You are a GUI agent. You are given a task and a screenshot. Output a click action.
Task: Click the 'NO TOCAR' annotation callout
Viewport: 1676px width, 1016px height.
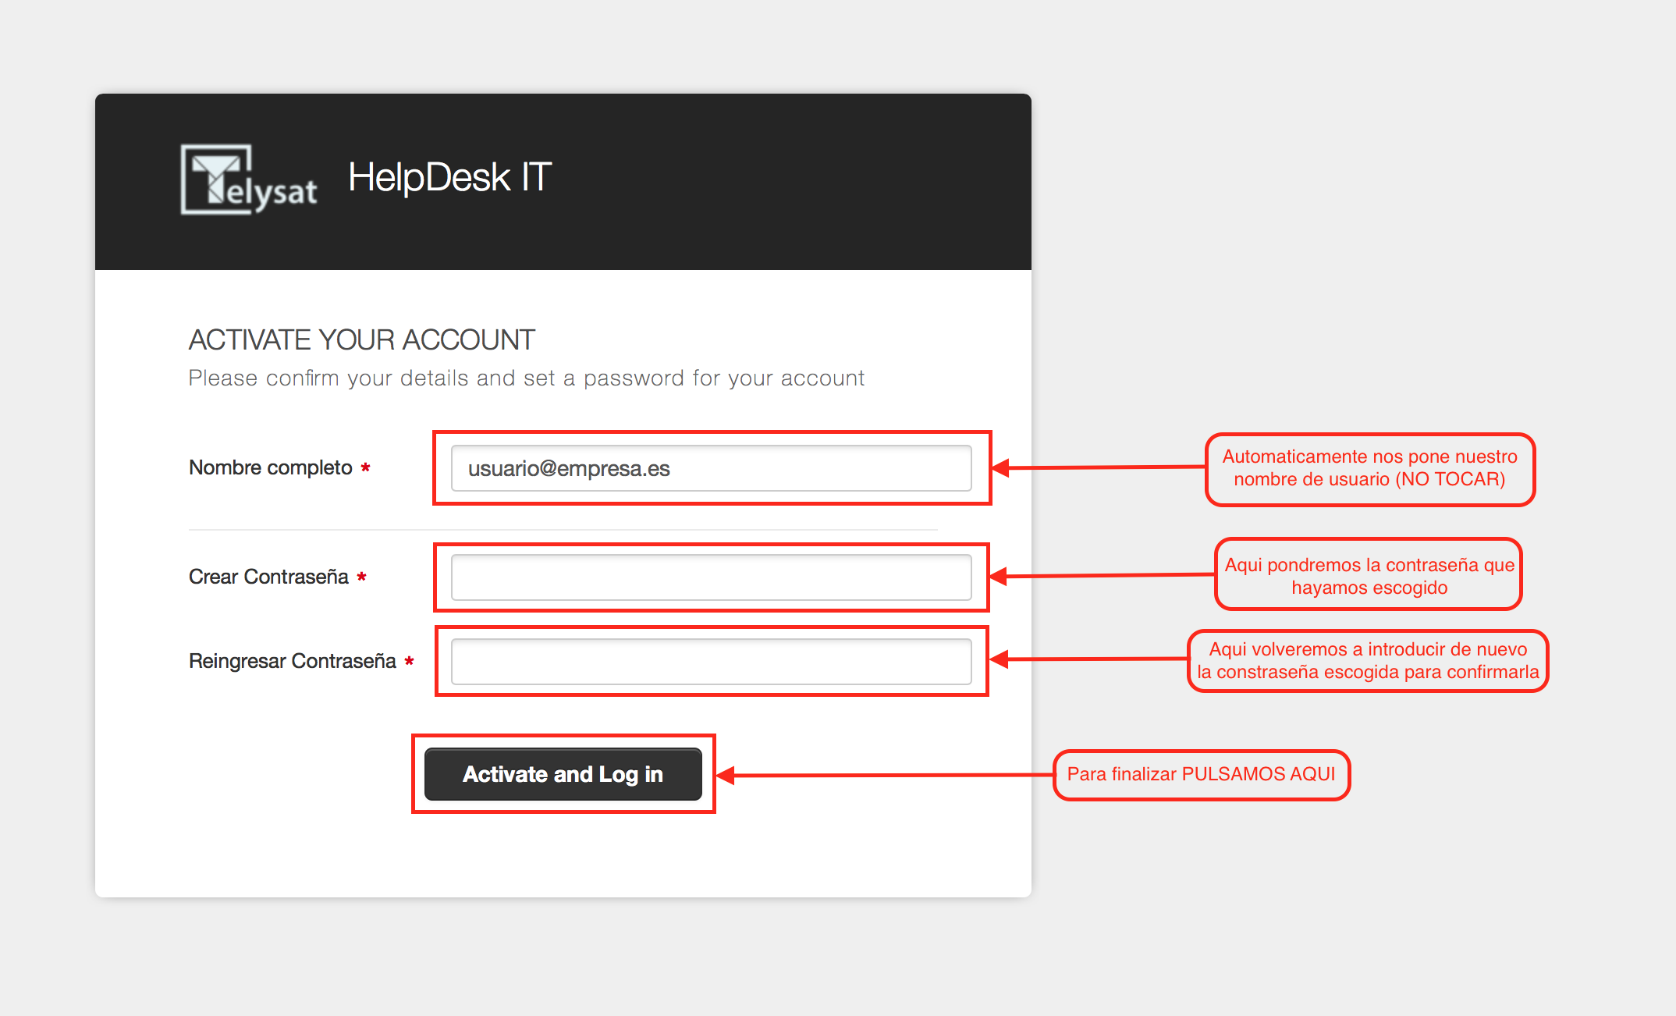click(x=1369, y=468)
